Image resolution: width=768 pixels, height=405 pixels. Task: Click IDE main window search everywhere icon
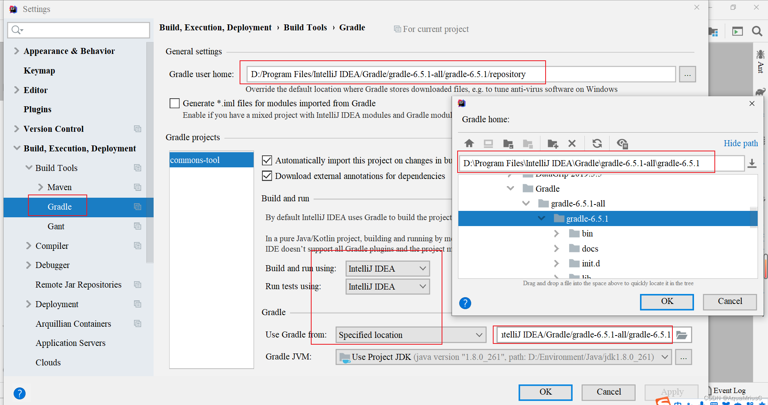(x=757, y=31)
